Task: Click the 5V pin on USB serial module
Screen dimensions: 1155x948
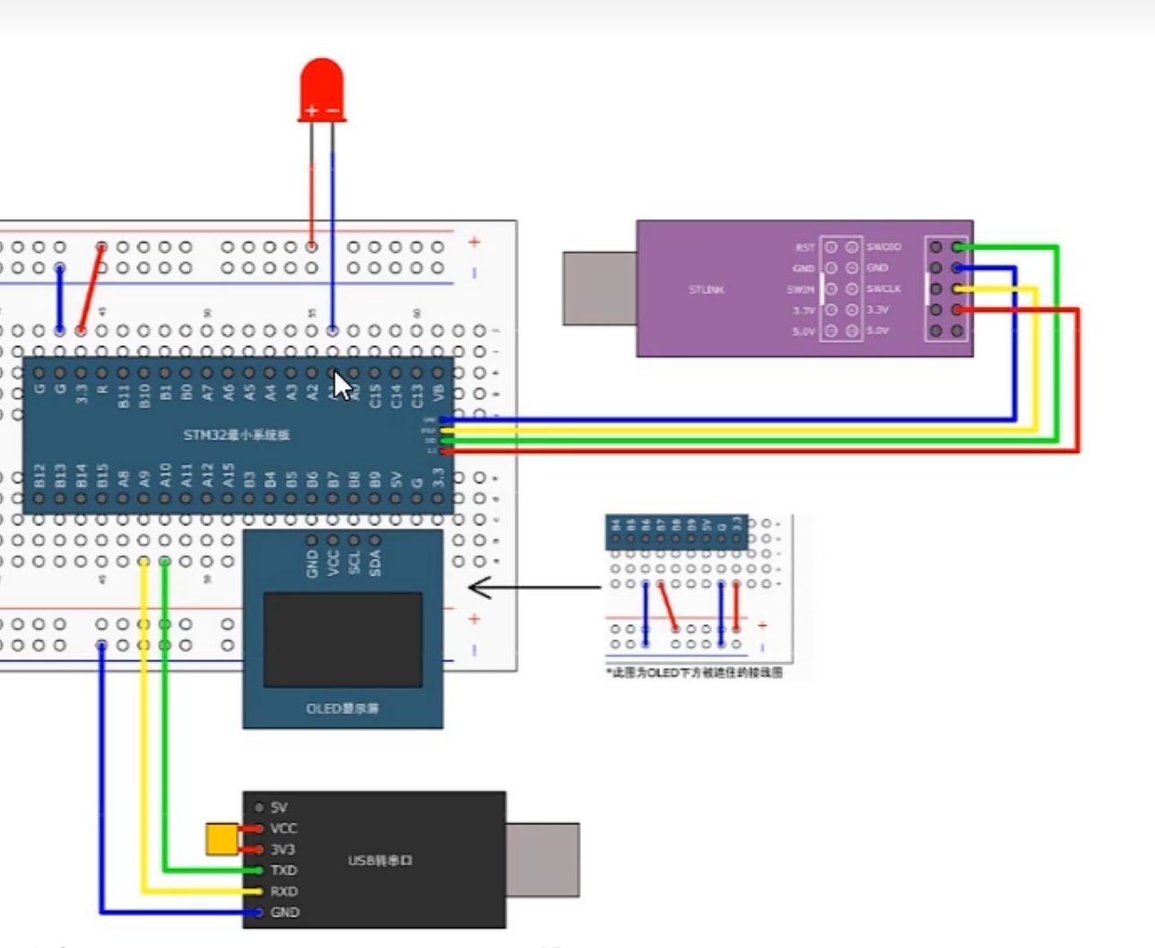Action: point(277,807)
